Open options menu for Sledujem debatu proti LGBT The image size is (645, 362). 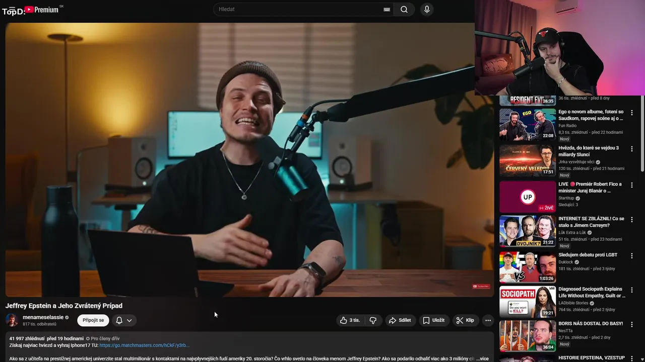[631, 256]
